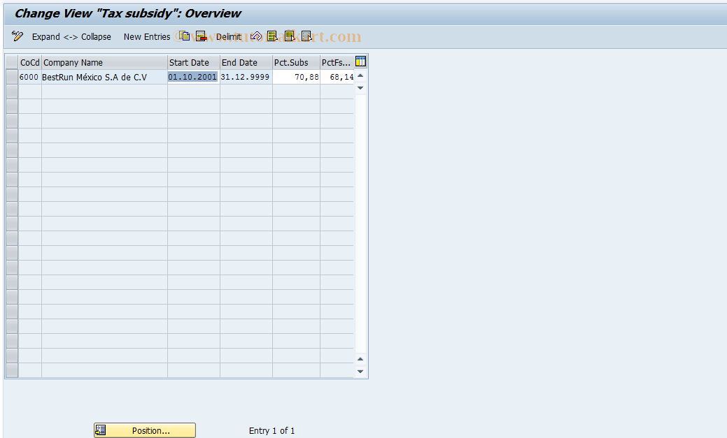Click New Entries button
This screenshot has height=438, width=727.
pyautogui.click(x=147, y=36)
